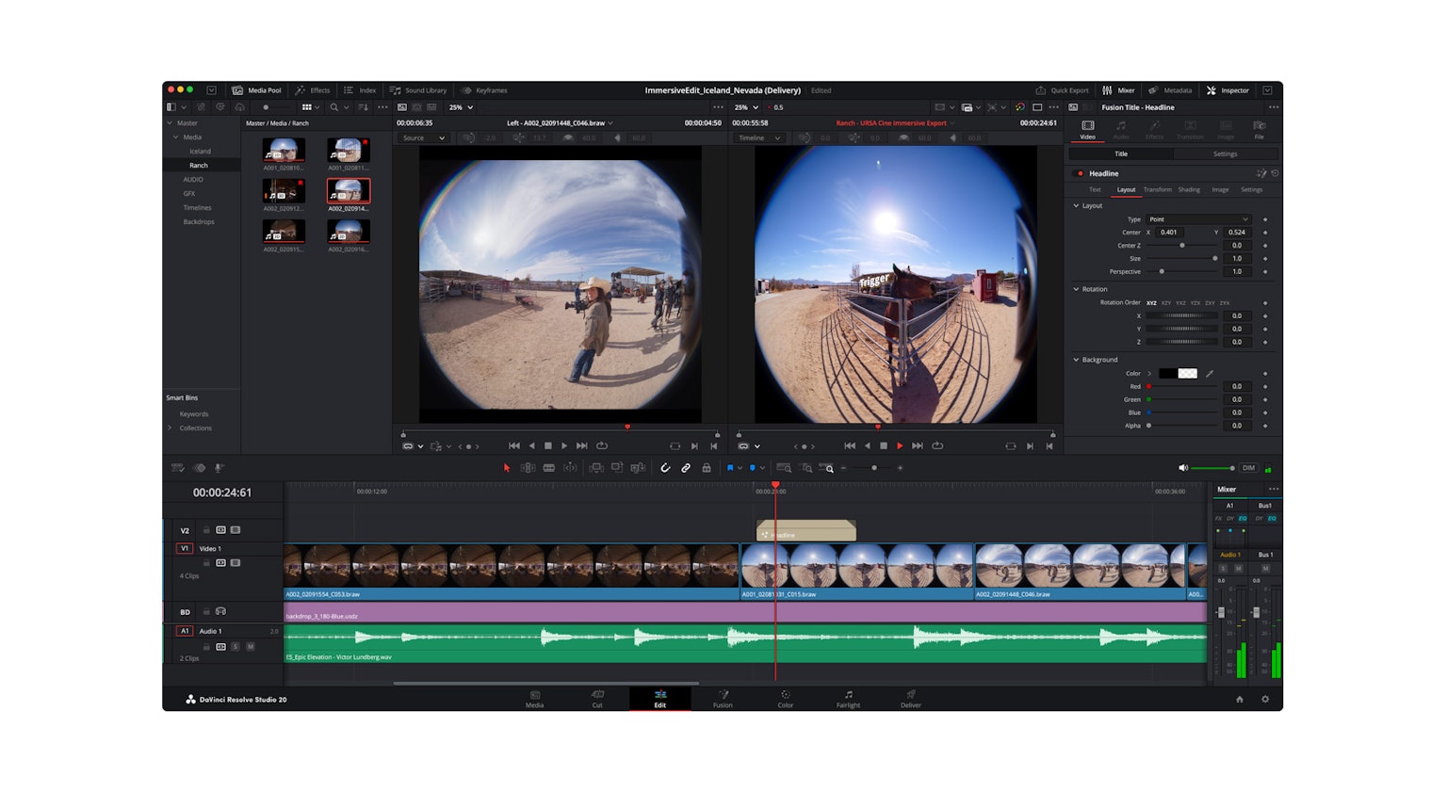Viewport: 1447px width, 791px height.
Task: Mute the Audio 1 track
Action: coord(251,647)
